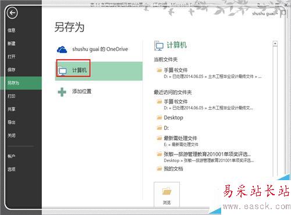
Task: Open current folder 手算书文件 under 当前文件夹
Action: (x=176, y=70)
